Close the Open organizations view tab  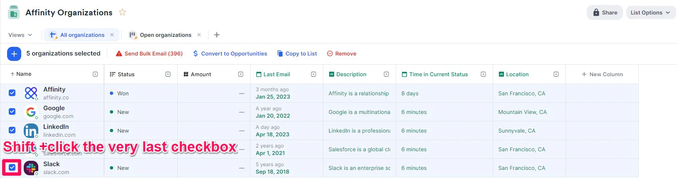[x=199, y=35]
